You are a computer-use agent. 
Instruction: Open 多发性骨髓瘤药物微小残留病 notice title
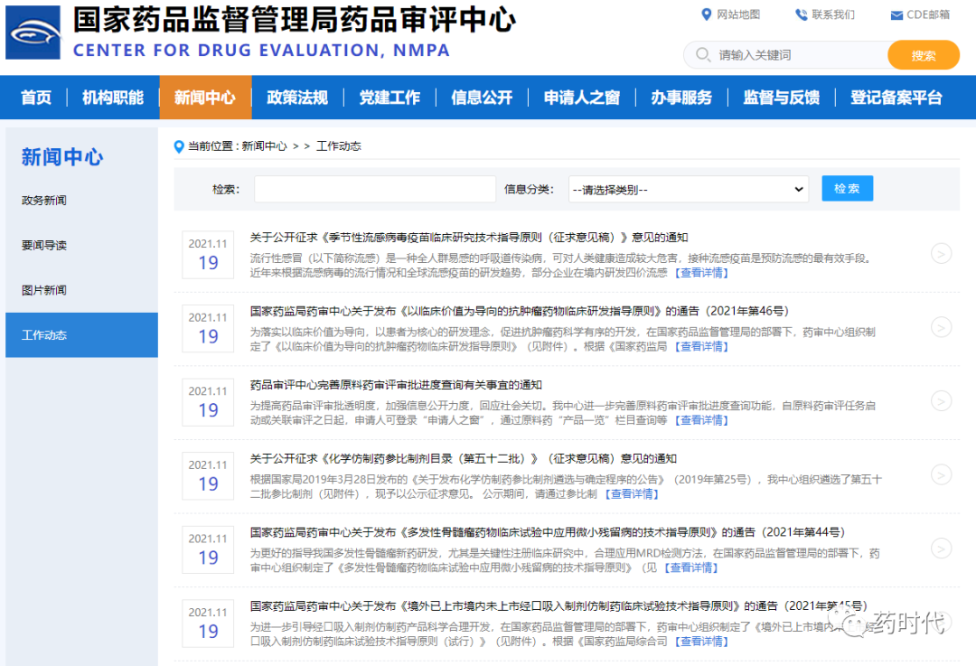click(548, 532)
